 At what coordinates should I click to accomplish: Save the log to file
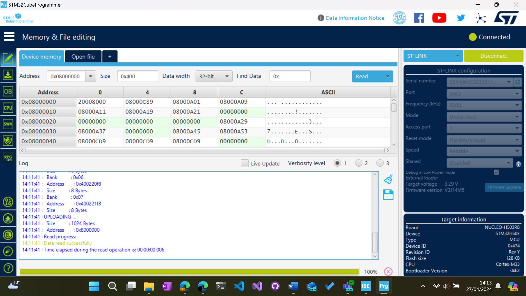[x=388, y=195]
